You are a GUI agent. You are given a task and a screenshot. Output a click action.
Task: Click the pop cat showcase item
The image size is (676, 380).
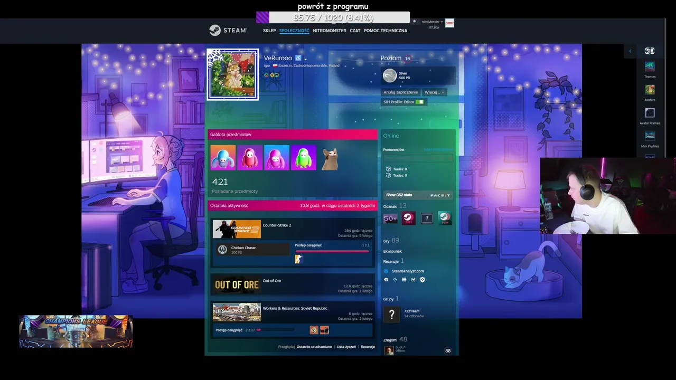click(331, 157)
